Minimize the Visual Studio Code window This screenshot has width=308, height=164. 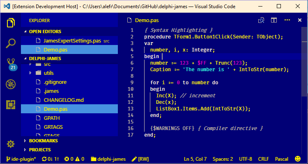coord(260,7)
